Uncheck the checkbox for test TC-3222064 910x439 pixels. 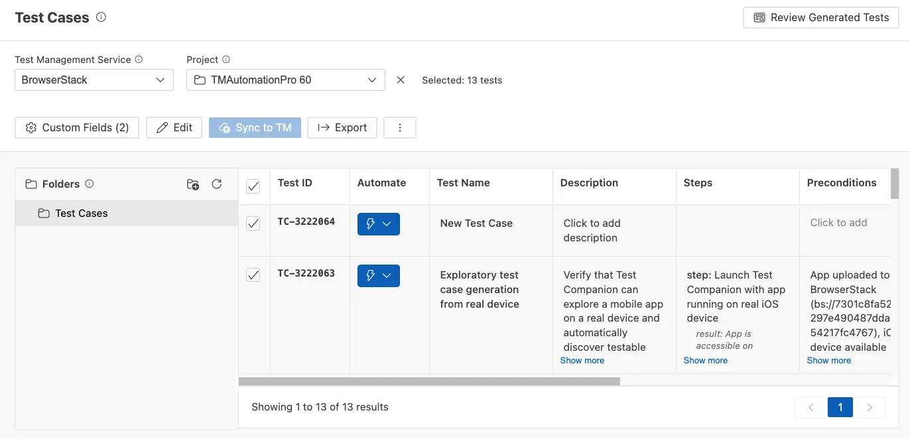[x=253, y=223]
